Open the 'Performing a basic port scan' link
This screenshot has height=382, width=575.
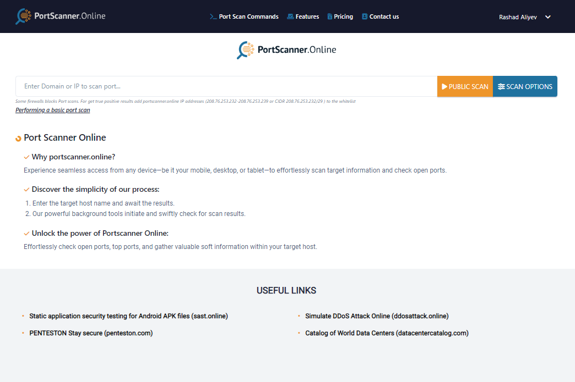coord(53,110)
